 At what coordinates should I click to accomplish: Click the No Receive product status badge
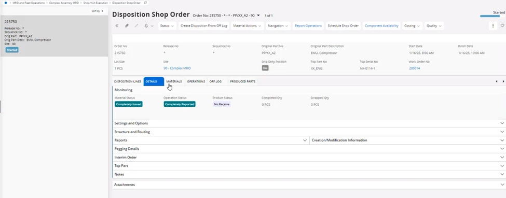[x=222, y=104]
